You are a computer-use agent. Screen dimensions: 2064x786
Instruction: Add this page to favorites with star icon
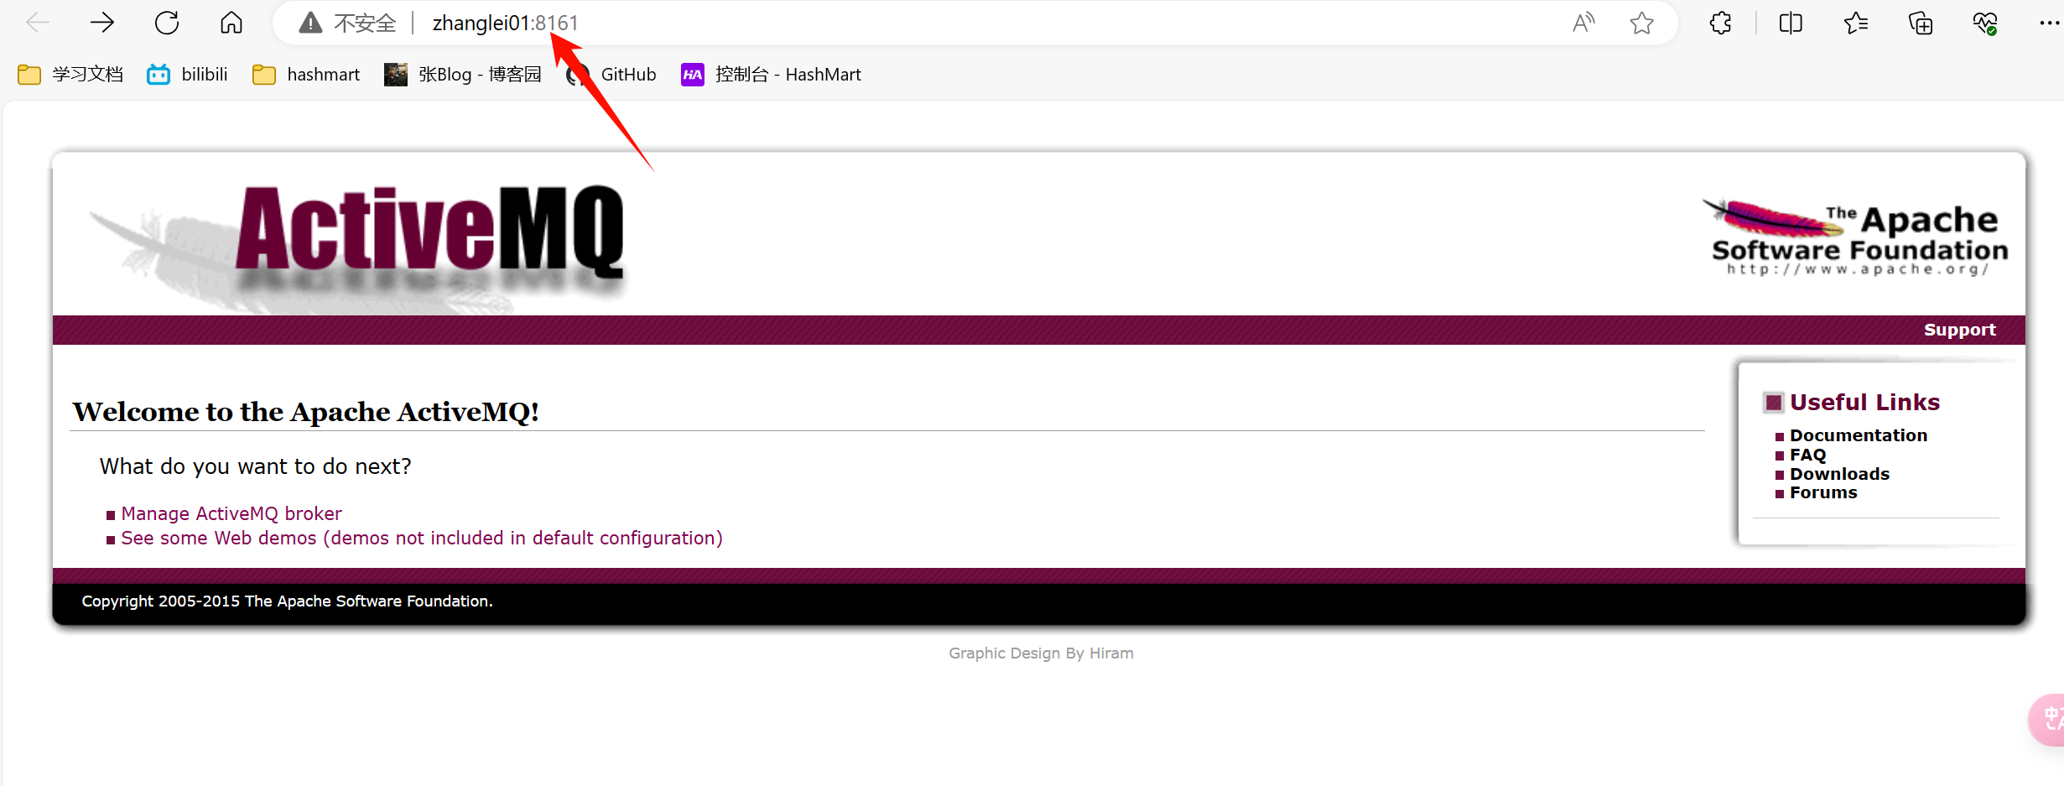[1642, 23]
